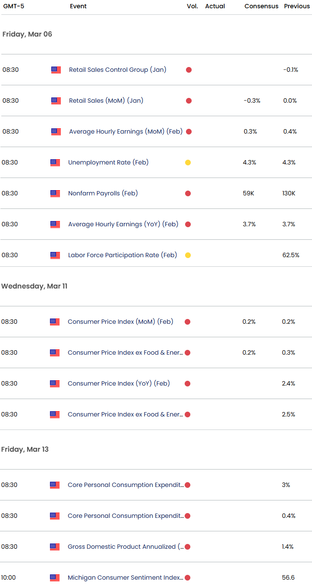Click the US flag beside Retail Sales (MoM)
This screenshot has width=312, height=584.
(56, 101)
